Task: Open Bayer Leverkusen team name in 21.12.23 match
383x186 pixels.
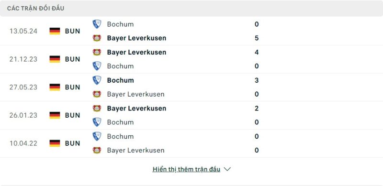Action: (136, 52)
